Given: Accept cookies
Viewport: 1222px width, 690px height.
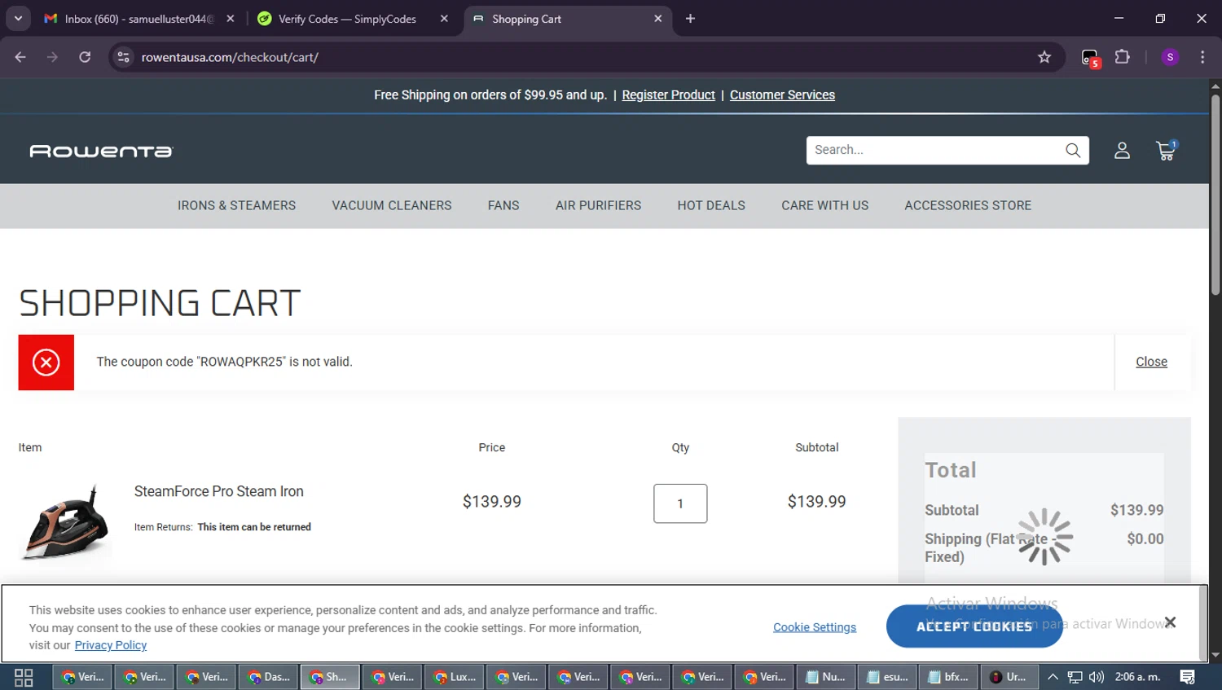Looking at the screenshot, I should coord(974,626).
